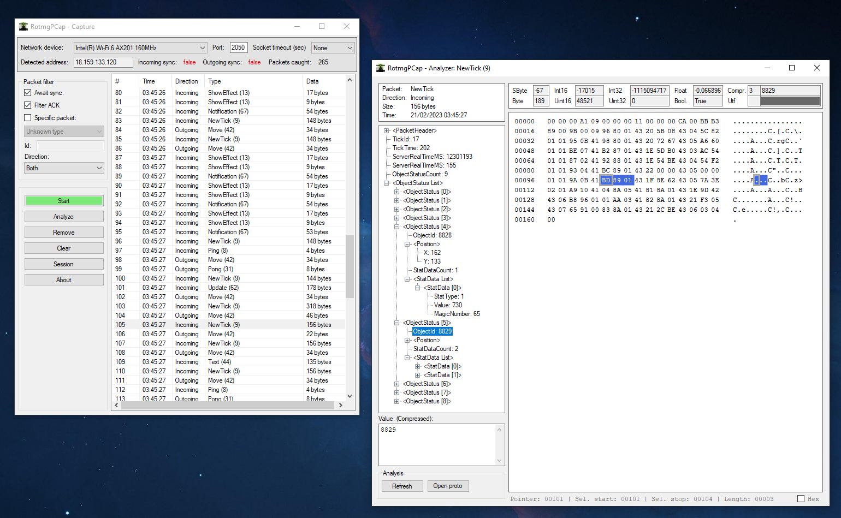Expand ObjectStatus [8] node
841x518 pixels.
tap(397, 401)
